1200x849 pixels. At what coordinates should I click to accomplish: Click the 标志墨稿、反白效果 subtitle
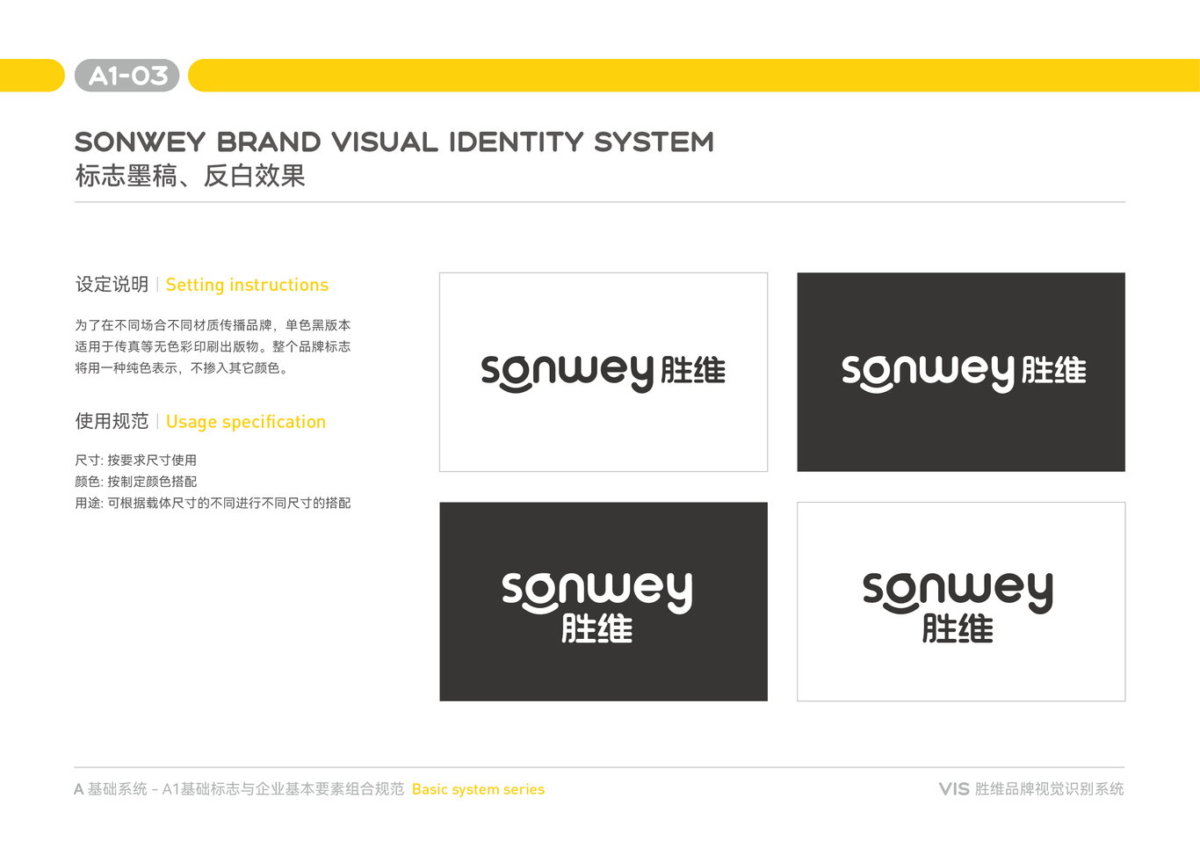pyautogui.click(x=190, y=176)
